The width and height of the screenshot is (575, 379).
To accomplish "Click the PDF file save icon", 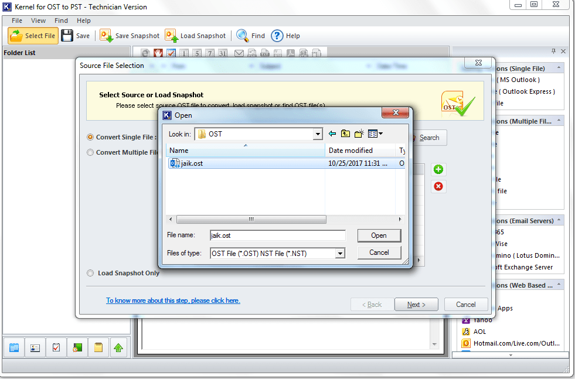I will 291,53.
